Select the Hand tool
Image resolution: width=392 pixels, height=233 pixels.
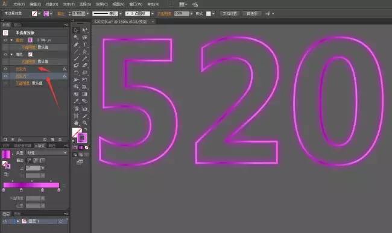point(76,123)
